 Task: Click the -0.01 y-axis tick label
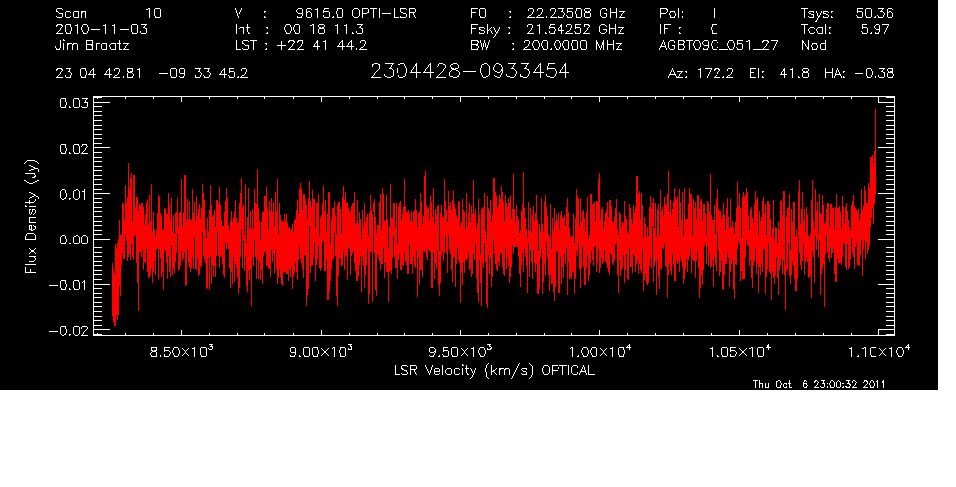click(69, 284)
